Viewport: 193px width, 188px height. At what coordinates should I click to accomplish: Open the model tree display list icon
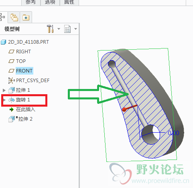click(67, 29)
